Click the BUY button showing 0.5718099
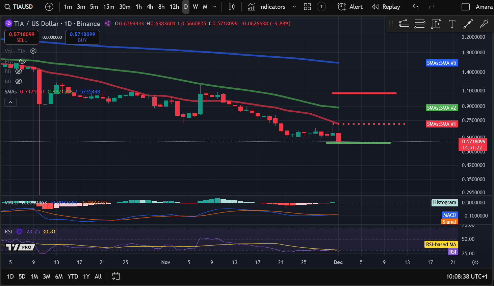The height and width of the screenshot is (286, 494). pyautogui.click(x=82, y=37)
